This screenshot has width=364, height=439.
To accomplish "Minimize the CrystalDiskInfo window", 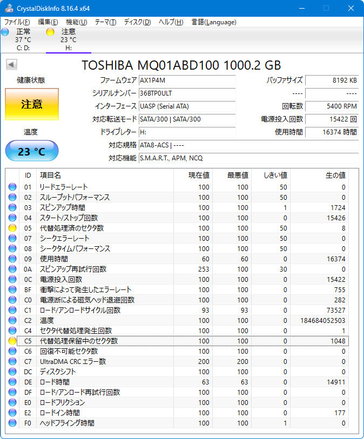I will click(302, 8).
